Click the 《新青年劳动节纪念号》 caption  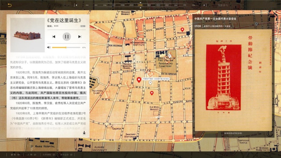(233, 133)
